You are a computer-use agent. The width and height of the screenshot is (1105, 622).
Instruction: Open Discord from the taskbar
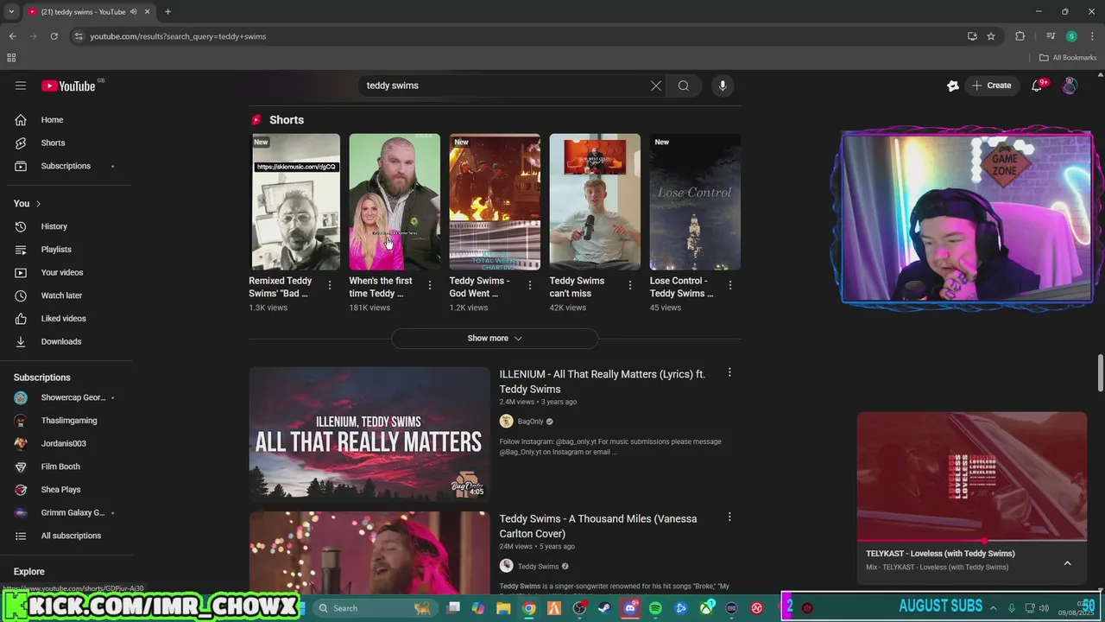[x=630, y=608]
